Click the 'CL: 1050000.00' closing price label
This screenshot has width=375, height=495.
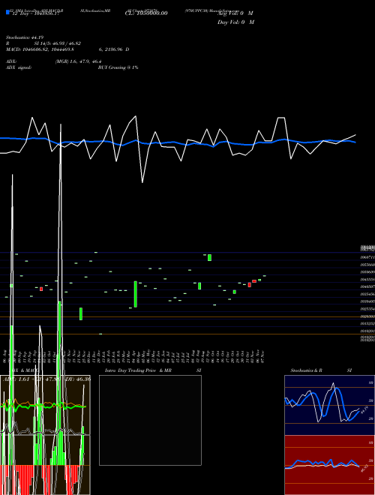(x=146, y=13)
